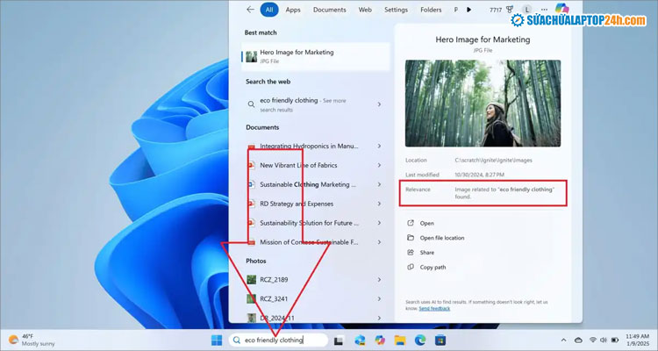
Task: Expand the Sustainability Solution for Future chevron
Action: click(x=379, y=224)
